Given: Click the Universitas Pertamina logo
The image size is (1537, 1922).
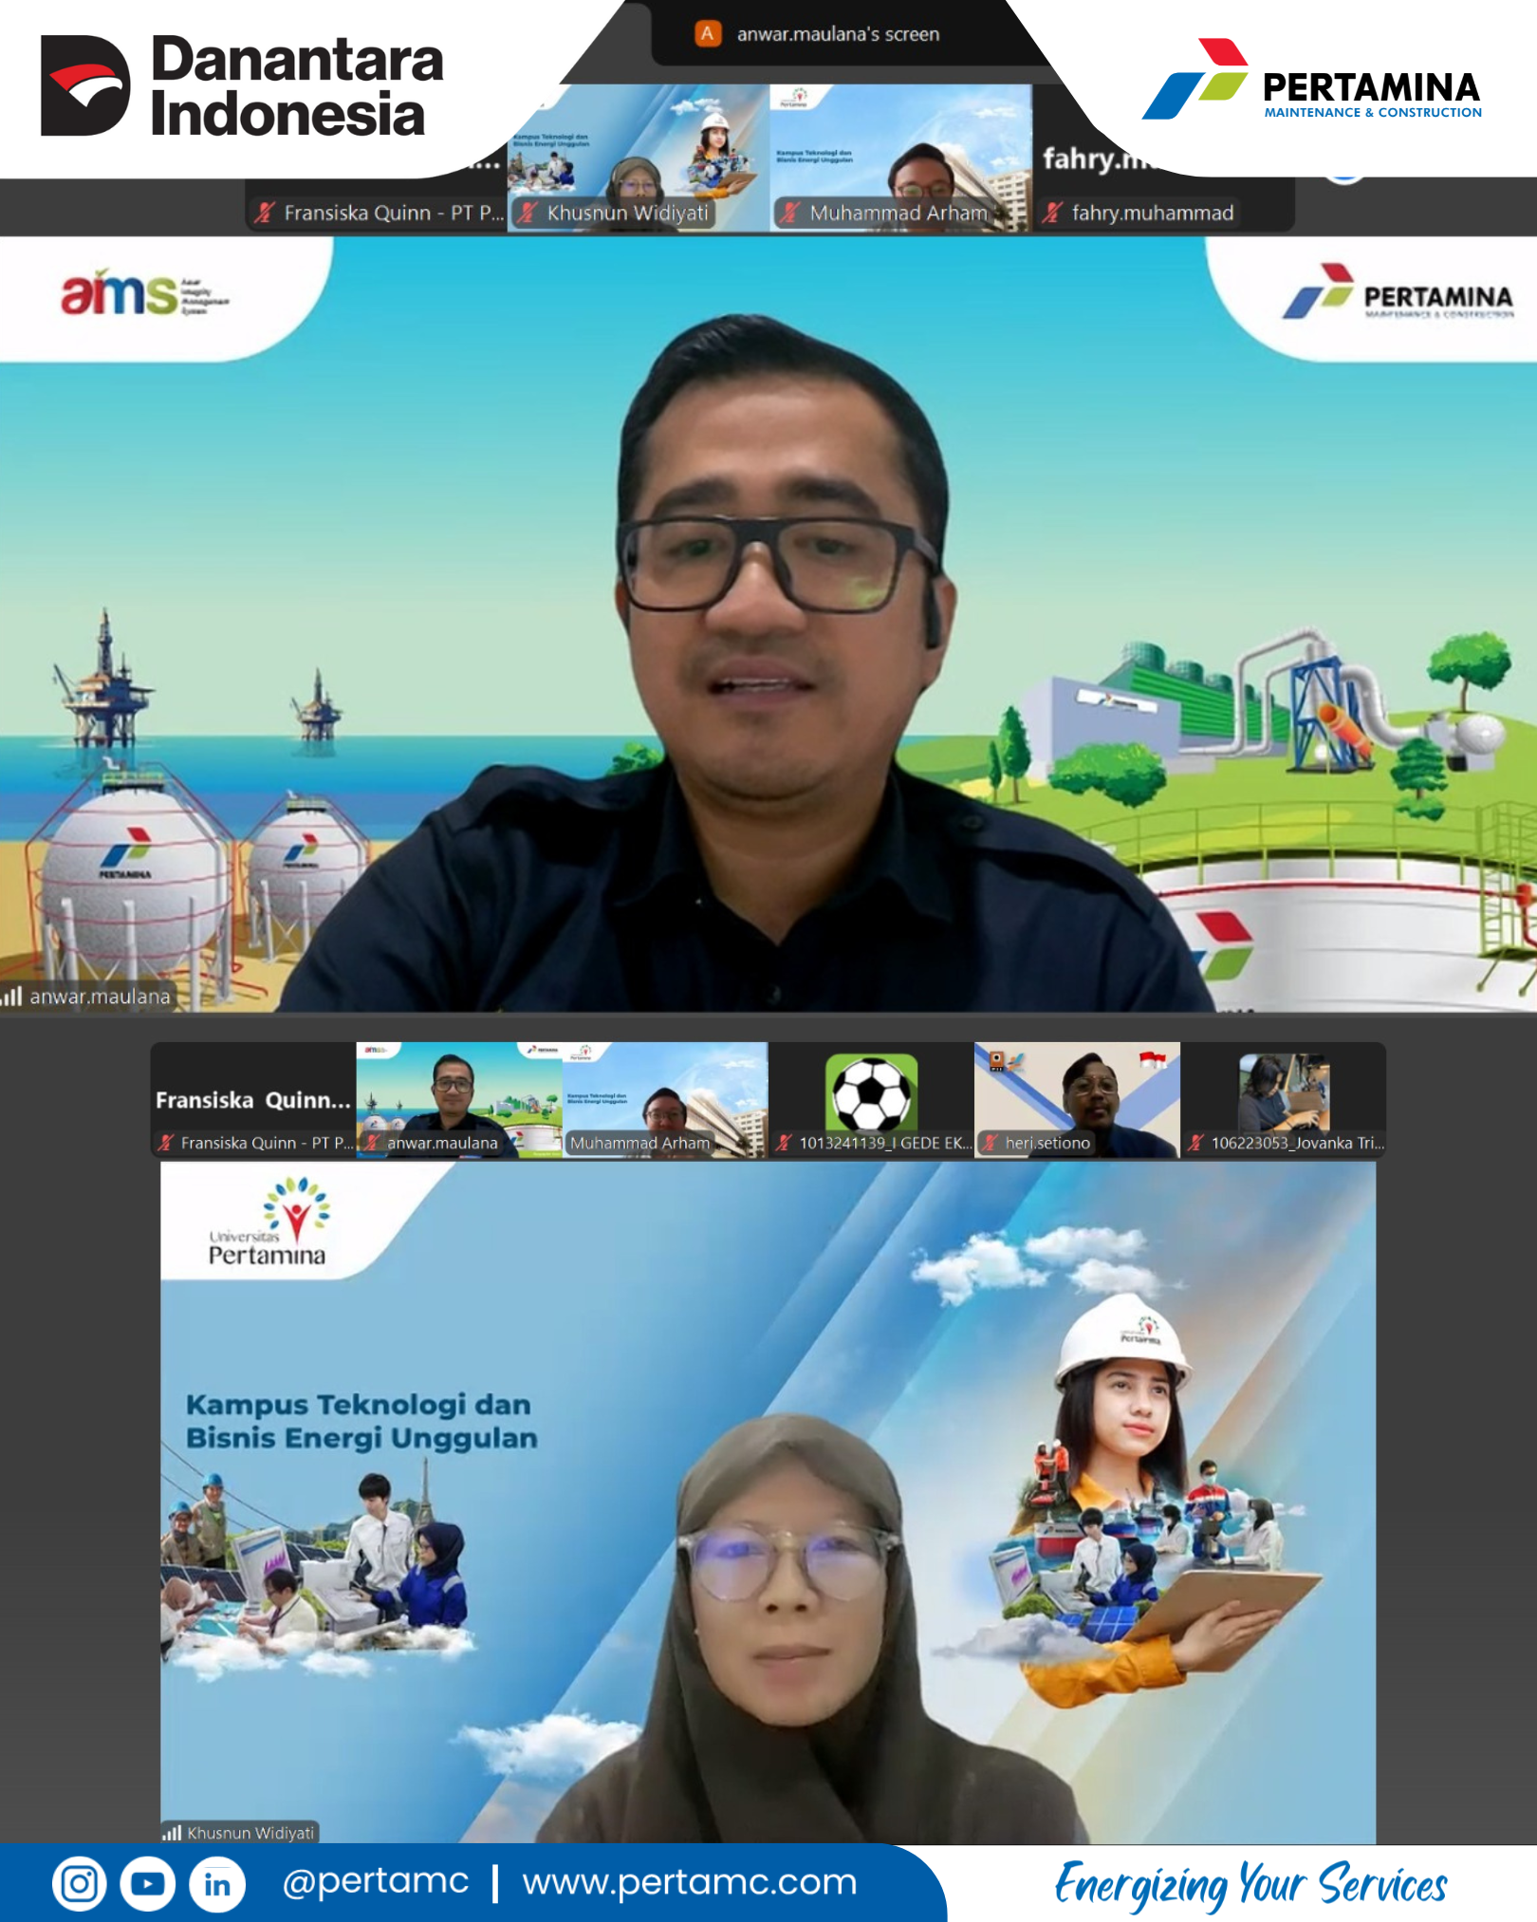Looking at the screenshot, I should [x=269, y=1222].
